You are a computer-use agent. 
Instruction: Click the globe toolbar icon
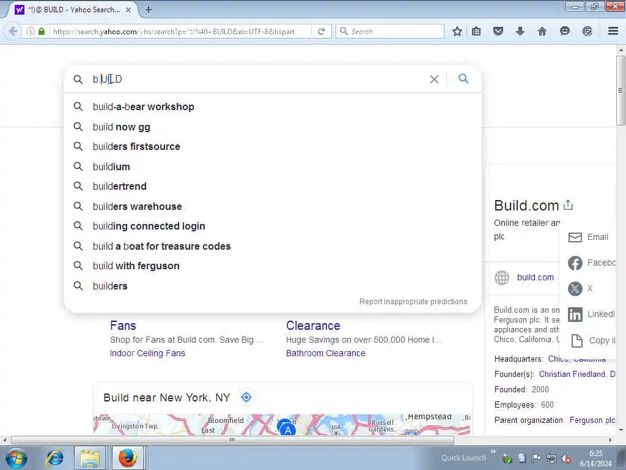(587, 31)
